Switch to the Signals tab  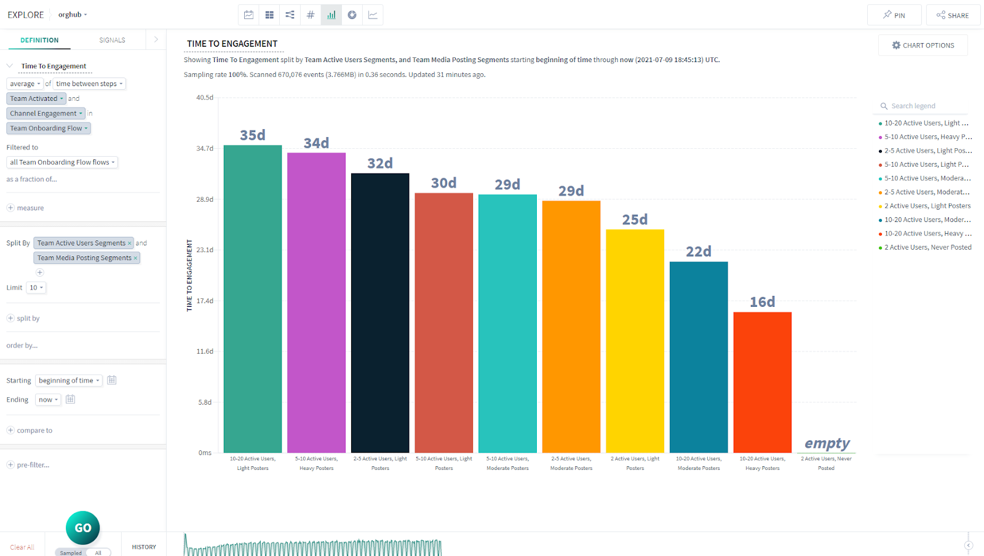112,40
